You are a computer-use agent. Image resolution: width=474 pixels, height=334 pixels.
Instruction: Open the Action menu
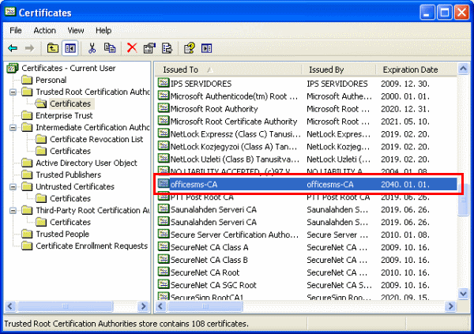(x=45, y=31)
